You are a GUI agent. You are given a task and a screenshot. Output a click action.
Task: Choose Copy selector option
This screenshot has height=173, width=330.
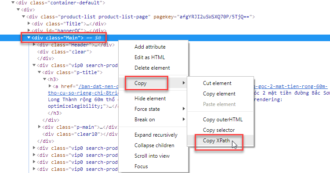219,130
